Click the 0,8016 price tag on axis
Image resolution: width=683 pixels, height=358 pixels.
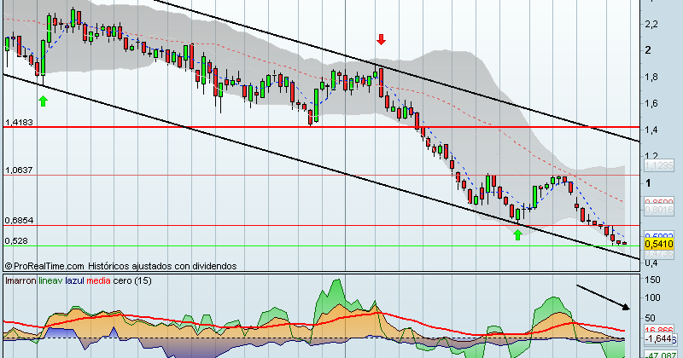click(x=659, y=210)
